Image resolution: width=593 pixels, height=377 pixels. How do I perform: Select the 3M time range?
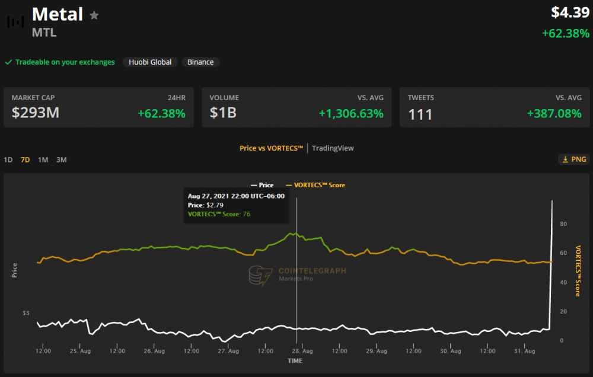tap(61, 160)
